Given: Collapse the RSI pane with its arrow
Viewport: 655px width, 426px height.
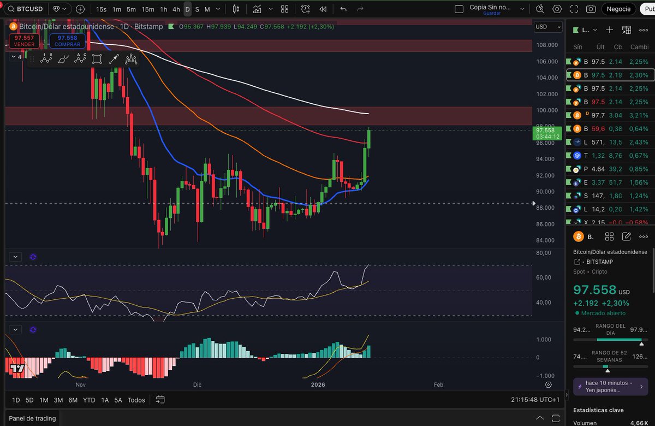Looking at the screenshot, I should (15, 256).
